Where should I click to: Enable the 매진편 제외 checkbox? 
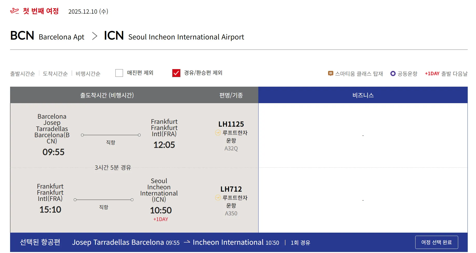tap(119, 73)
